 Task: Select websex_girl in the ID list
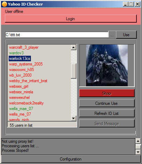point(19,86)
